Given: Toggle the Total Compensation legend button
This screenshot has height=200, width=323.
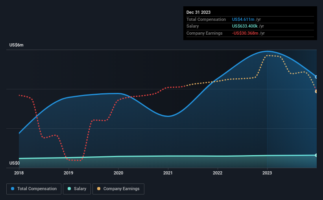Looking at the screenshot, I should [x=34, y=189].
